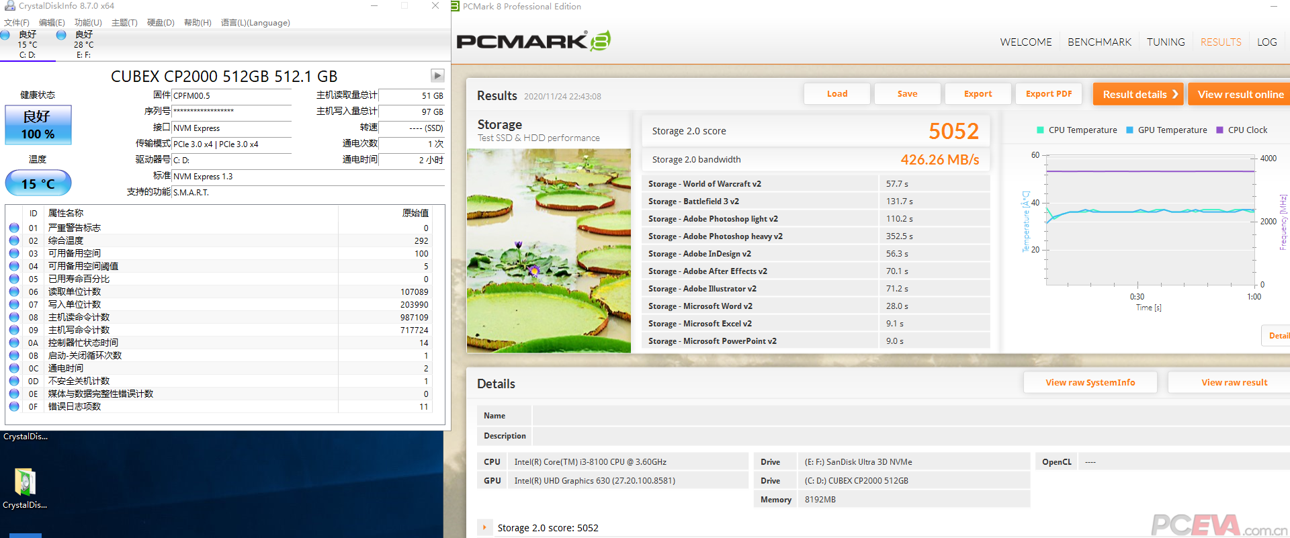This screenshot has height=538, width=1290.
Task: Open Result details
Action: coord(1138,94)
